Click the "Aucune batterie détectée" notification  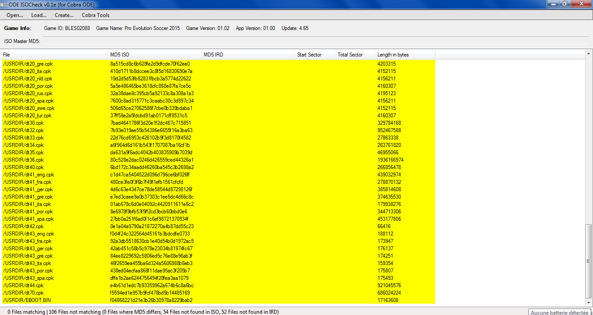click(x=559, y=312)
